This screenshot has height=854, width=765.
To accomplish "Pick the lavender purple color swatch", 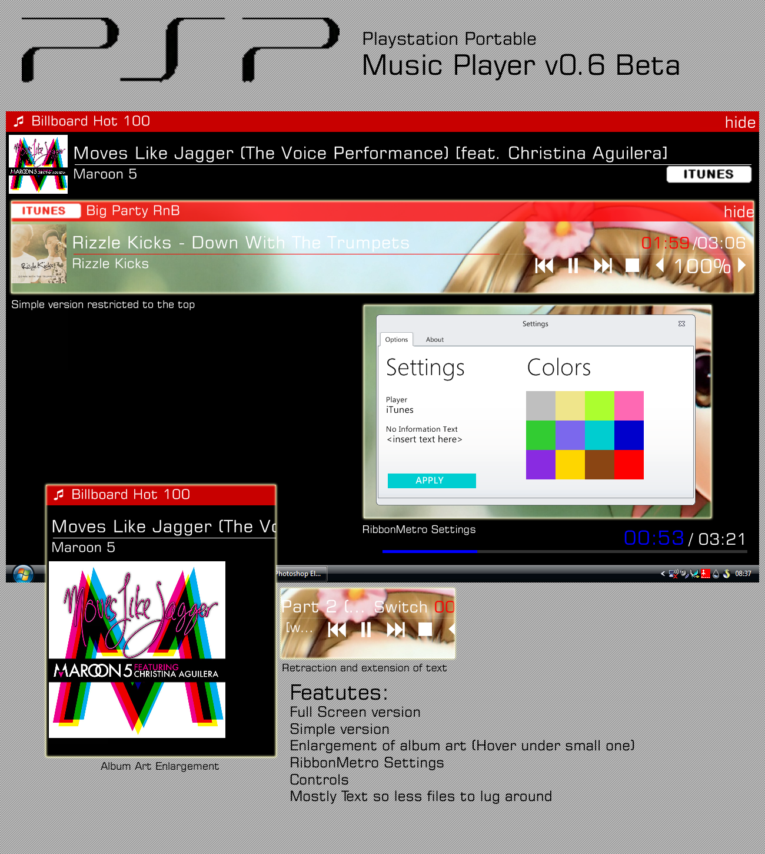I will 570,435.
